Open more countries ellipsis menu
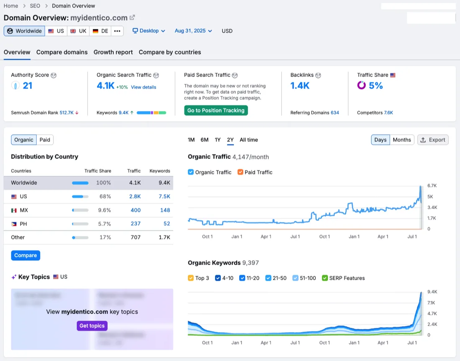 [x=117, y=31]
